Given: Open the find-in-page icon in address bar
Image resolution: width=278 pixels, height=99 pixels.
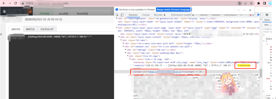Looking at the screenshot, I should [x=240, y=3].
